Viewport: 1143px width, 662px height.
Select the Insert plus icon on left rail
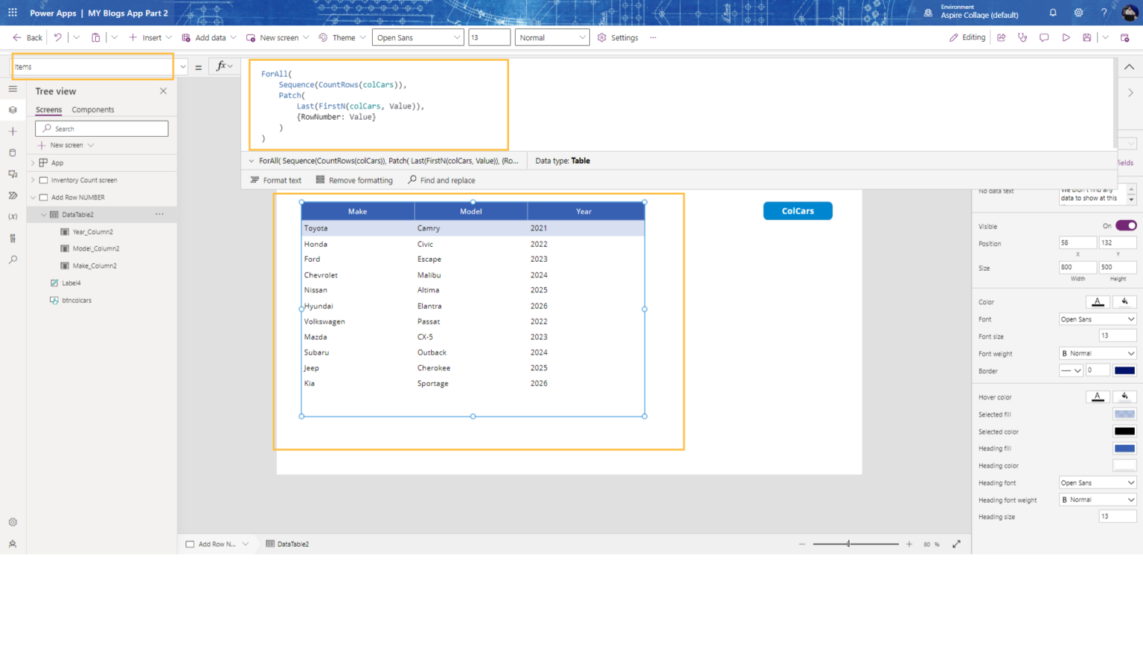(13, 130)
